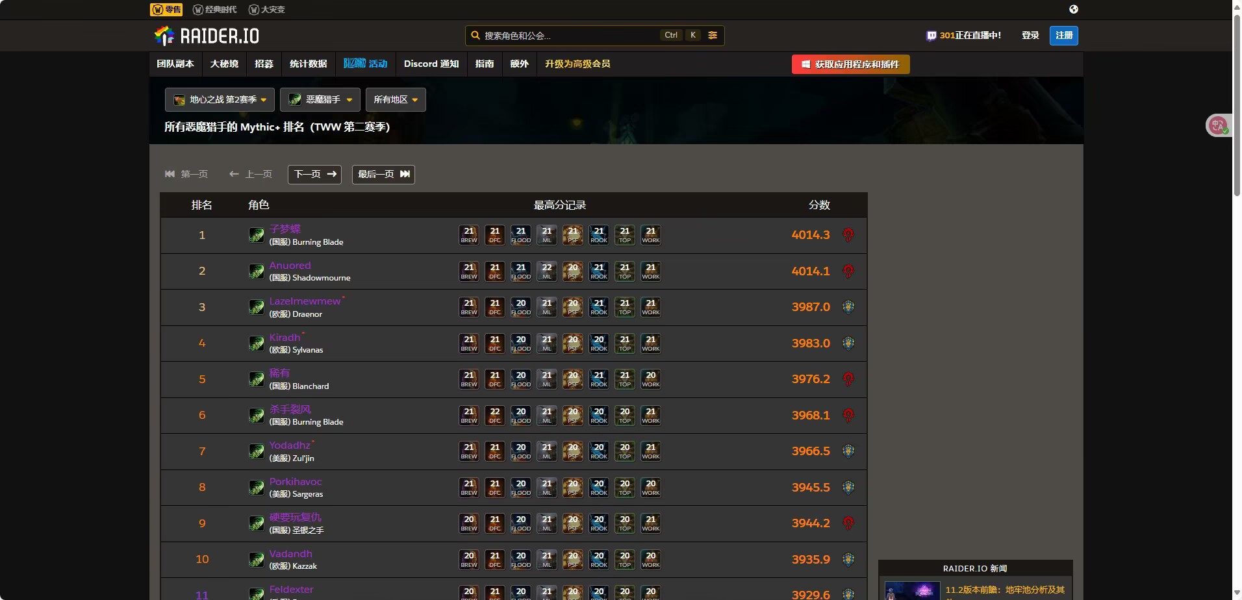Viewport: 1242px width, 600px height.
Task: Click the disabled 第一页 button
Action: coord(186,174)
